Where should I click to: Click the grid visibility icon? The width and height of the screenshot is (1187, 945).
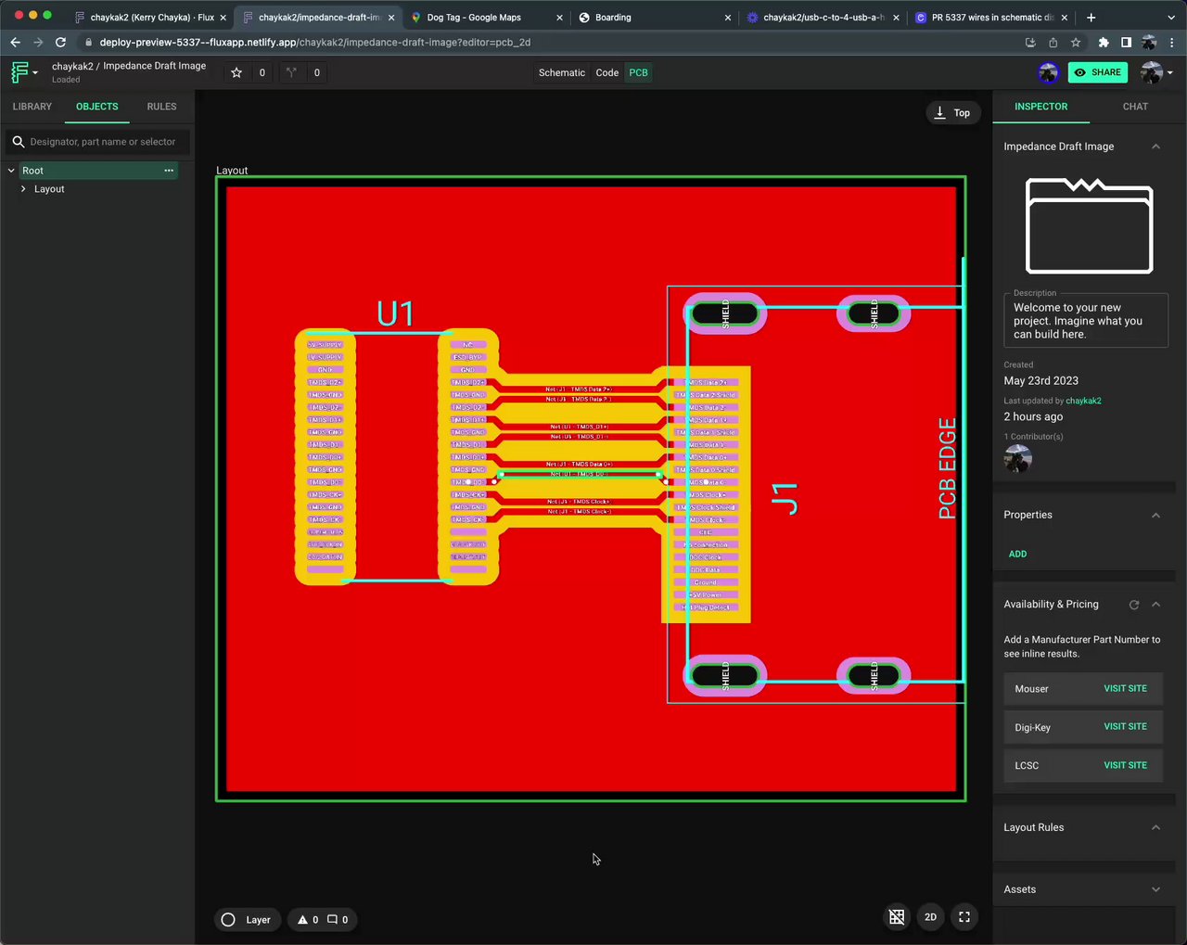tap(897, 917)
